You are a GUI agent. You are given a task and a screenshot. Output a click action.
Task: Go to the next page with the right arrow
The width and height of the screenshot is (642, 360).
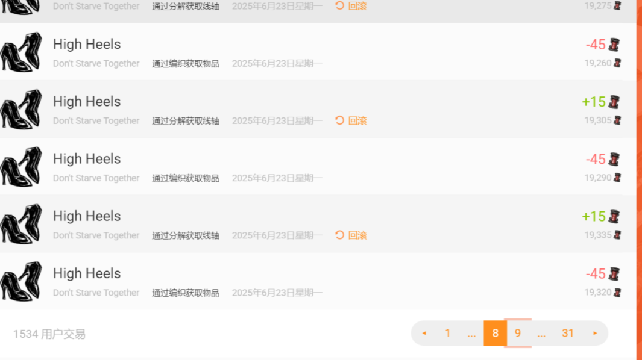595,333
